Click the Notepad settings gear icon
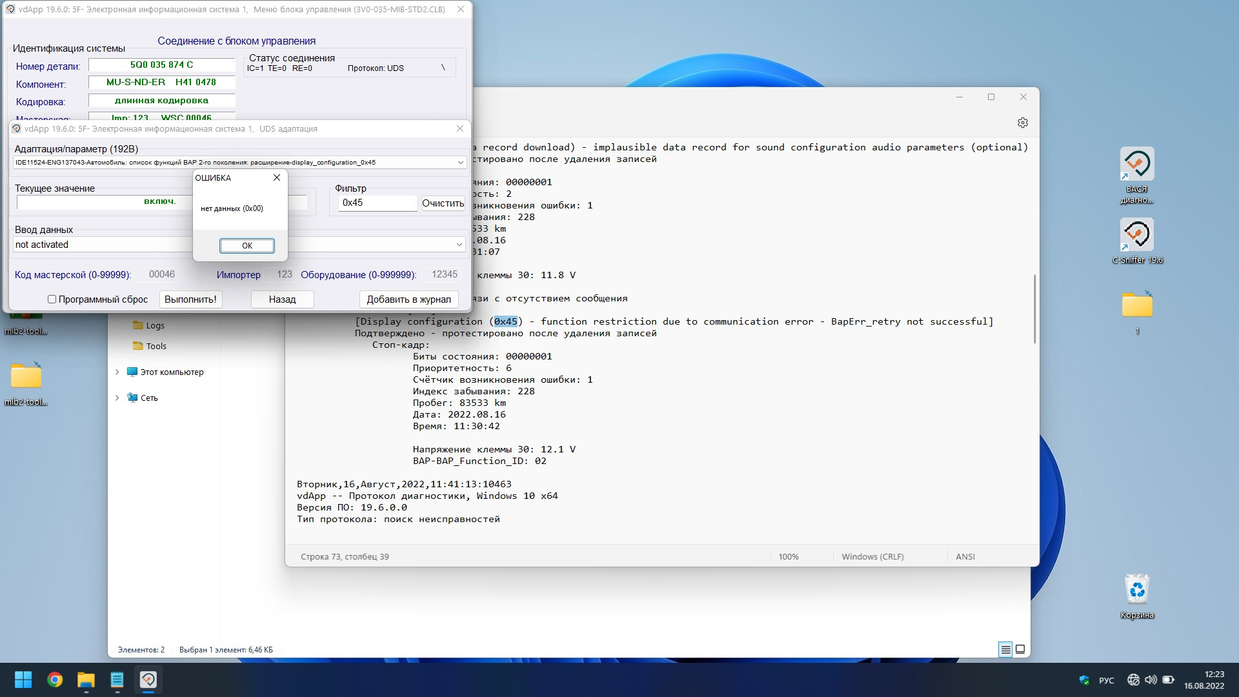Viewport: 1239px width, 697px height. 1022,123
